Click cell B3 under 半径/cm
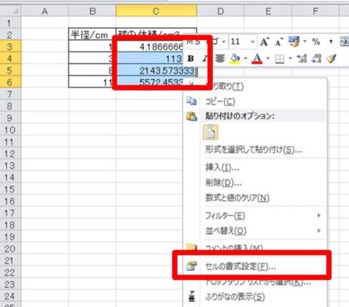The image size is (349, 307). (x=92, y=47)
